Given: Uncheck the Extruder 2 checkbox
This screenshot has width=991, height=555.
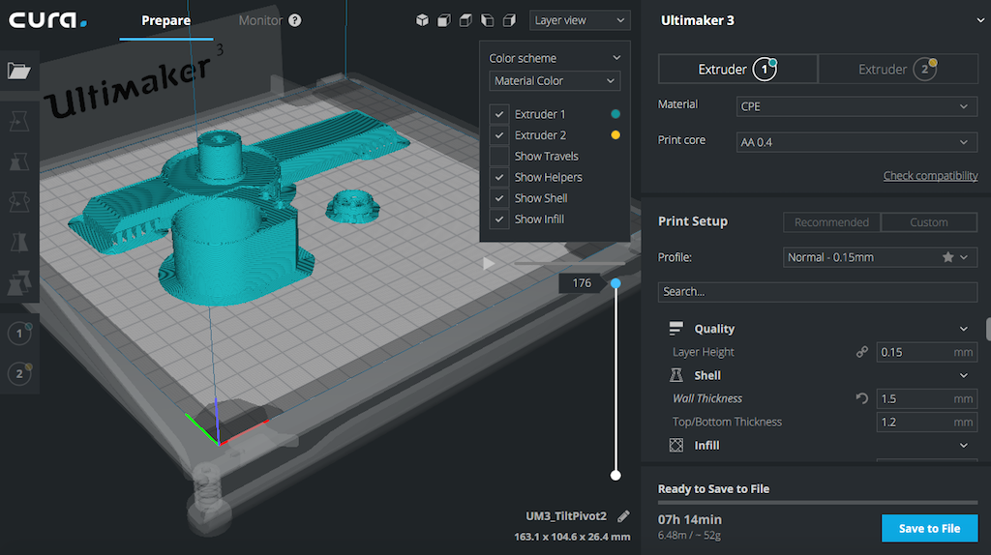Looking at the screenshot, I should click(x=499, y=135).
